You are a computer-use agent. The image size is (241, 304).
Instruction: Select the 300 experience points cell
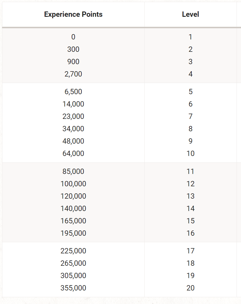click(x=73, y=49)
